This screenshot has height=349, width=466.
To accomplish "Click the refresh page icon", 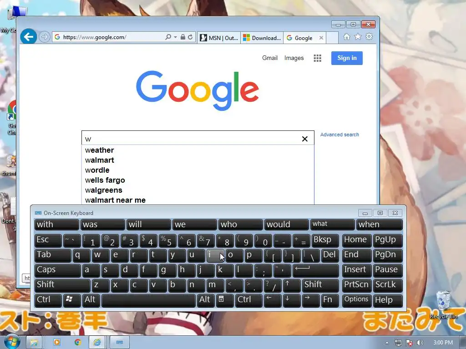I will click(190, 37).
